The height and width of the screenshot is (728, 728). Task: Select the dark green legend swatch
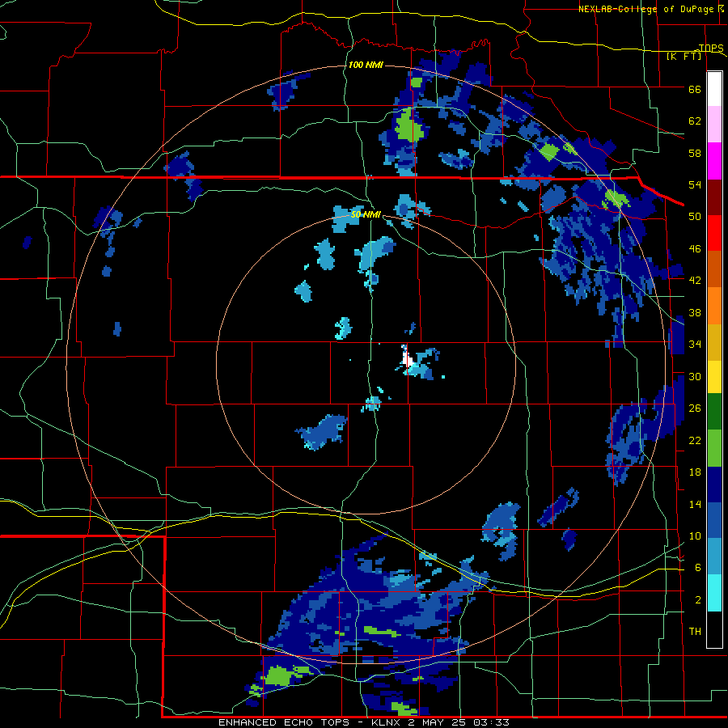(714, 412)
